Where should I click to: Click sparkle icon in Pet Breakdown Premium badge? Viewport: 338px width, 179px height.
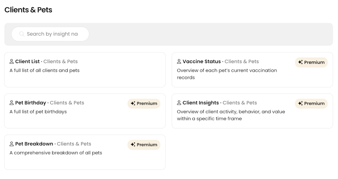[x=133, y=144]
